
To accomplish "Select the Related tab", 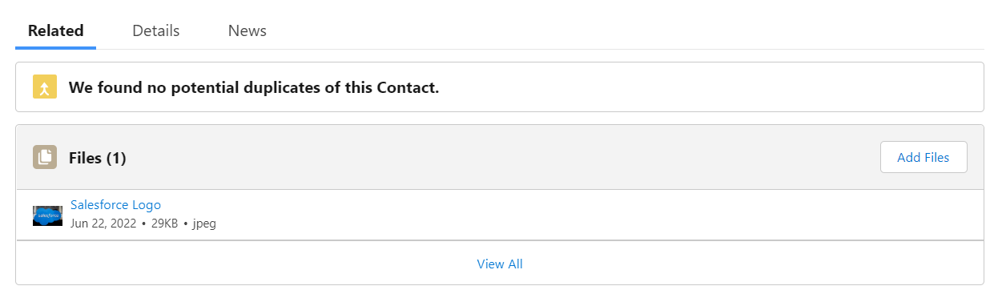I will [x=56, y=30].
